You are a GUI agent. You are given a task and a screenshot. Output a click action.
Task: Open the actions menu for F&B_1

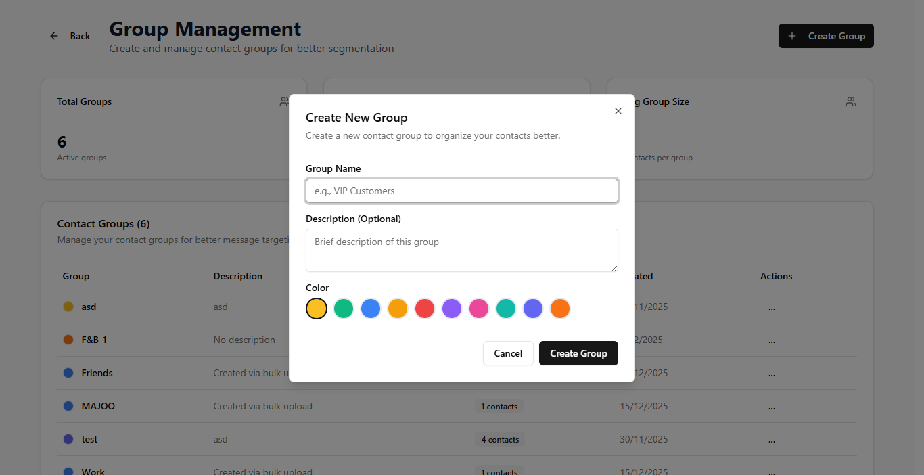772,340
